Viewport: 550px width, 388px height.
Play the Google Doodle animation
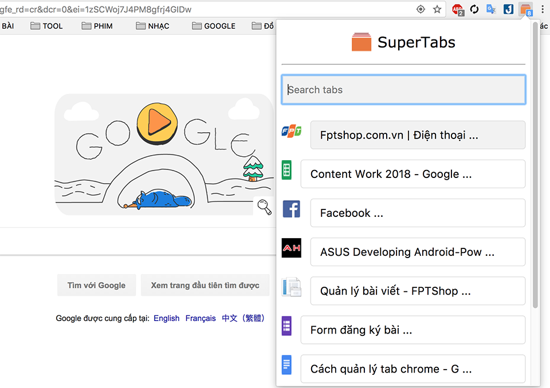157,124
